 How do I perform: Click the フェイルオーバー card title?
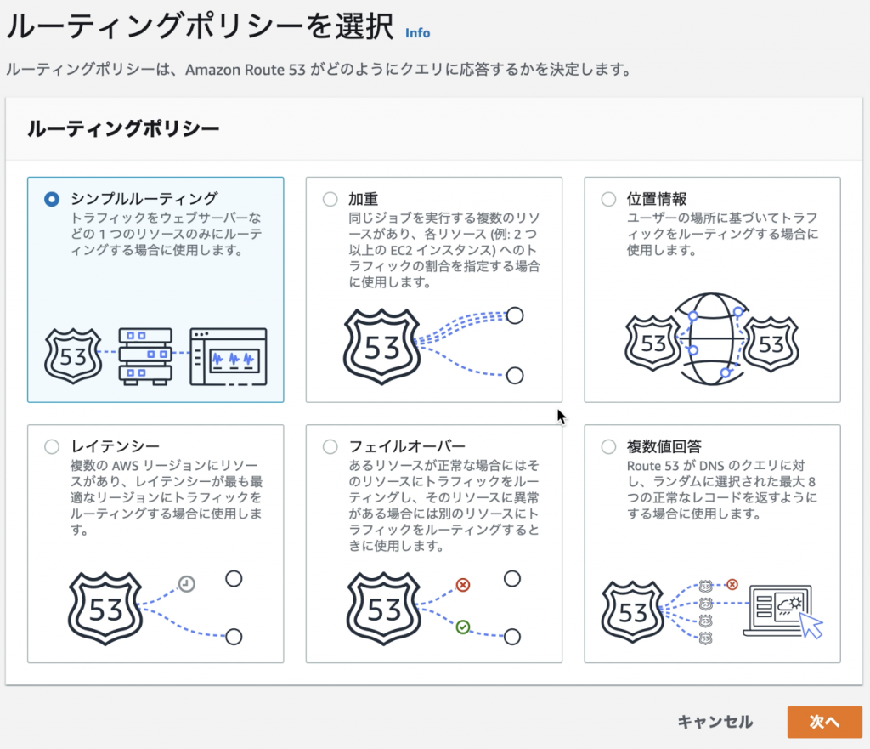[407, 446]
